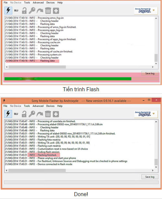Click the curved arrow icon in the bottom window
This screenshot has height=199, width=162.
(x=40, y=114)
